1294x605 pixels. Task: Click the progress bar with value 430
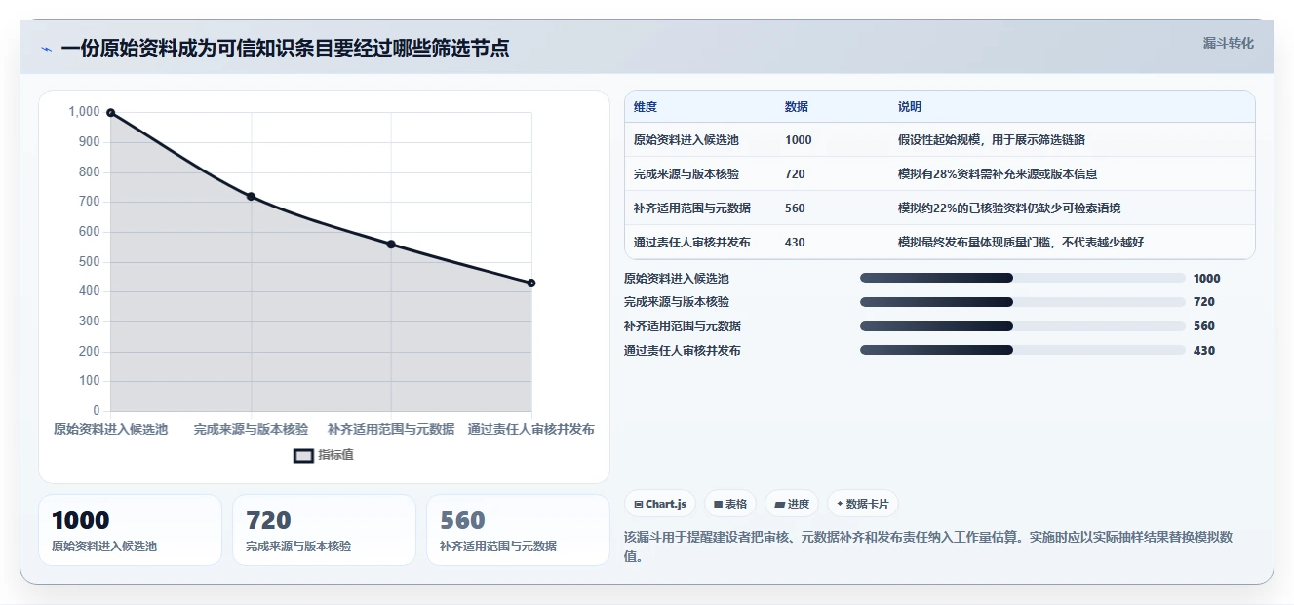coord(1022,350)
